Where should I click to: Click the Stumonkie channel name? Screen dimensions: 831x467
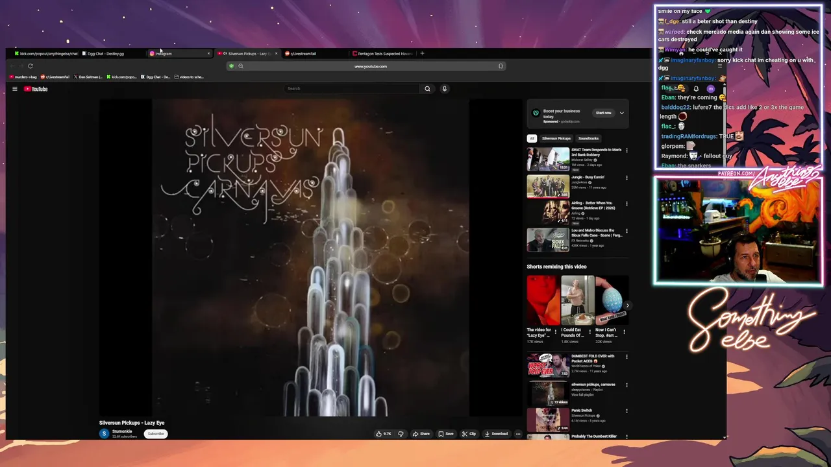tap(122, 431)
